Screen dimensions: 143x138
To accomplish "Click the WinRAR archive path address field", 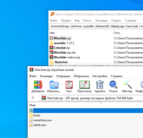I will 92,98.
